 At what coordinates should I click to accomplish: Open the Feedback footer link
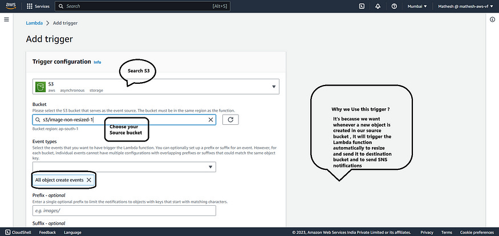pos(47,232)
